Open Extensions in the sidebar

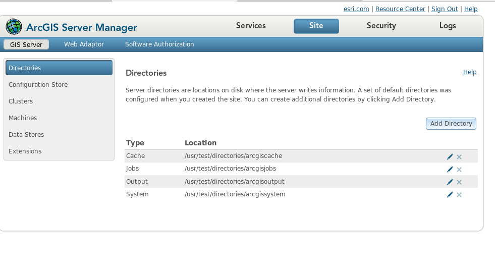click(59, 151)
